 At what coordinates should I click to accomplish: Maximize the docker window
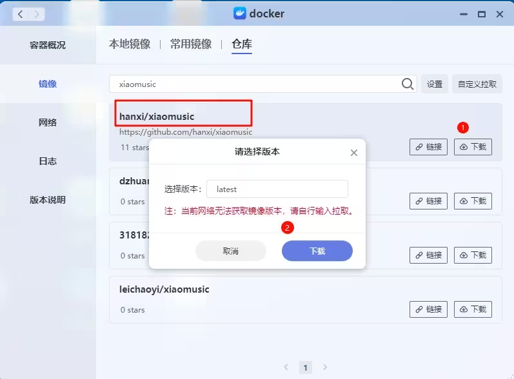pos(482,14)
